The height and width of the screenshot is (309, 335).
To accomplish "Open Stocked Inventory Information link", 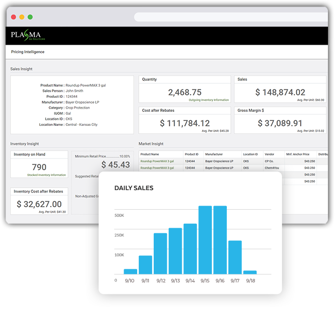I will coord(47,175).
